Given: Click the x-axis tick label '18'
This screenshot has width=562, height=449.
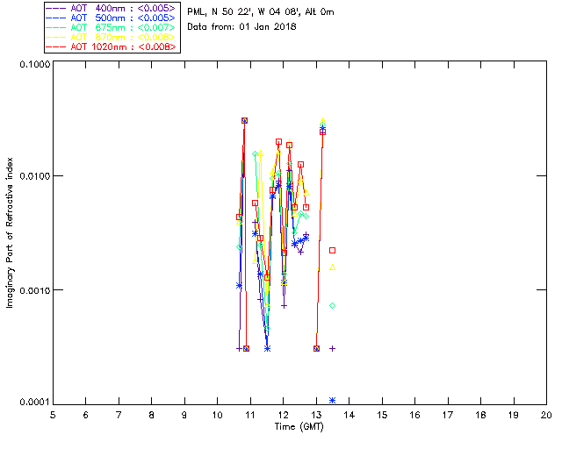Looking at the screenshot, I should [x=480, y=415].
